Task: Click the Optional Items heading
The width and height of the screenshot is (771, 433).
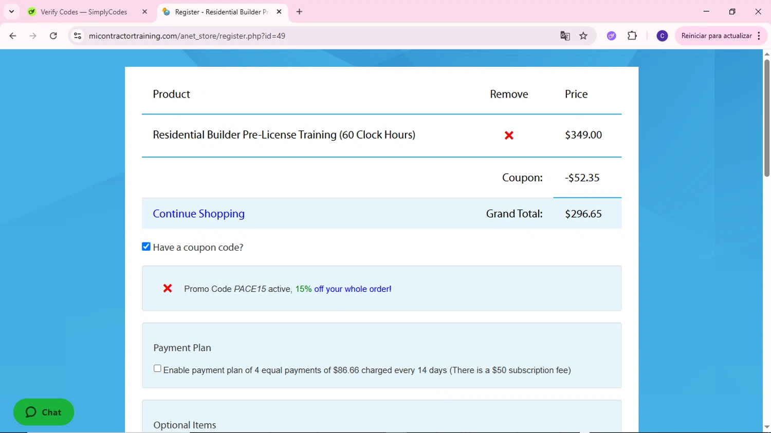Action: click(185, 425)
